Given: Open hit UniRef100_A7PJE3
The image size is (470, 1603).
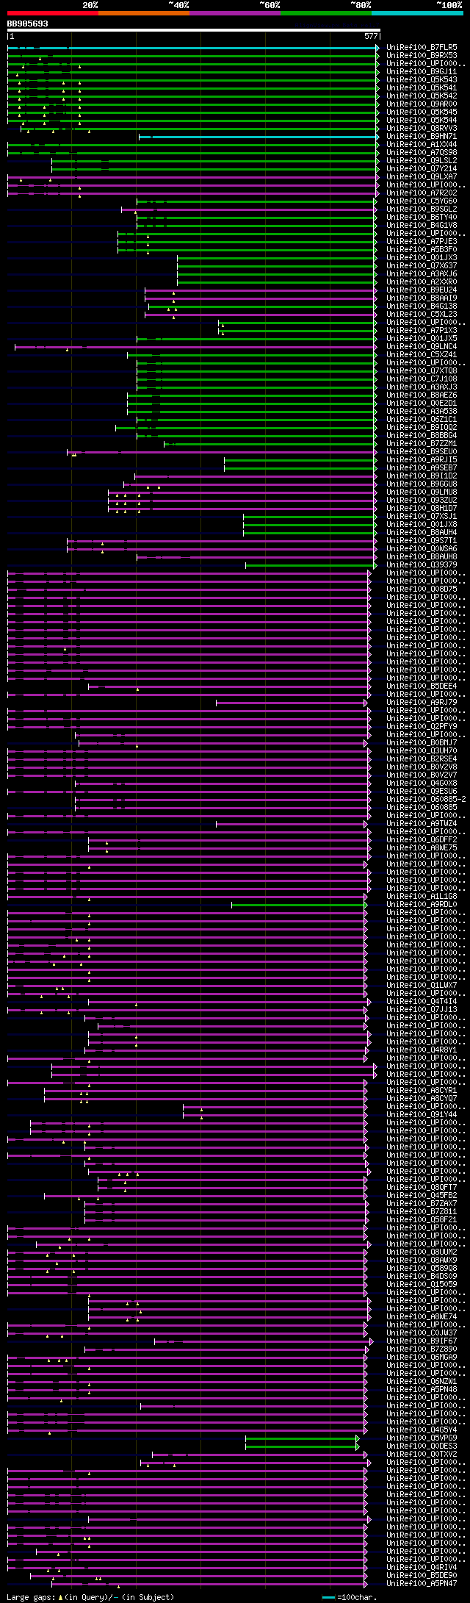Looking at the screenshot, I should click(422, 241).
